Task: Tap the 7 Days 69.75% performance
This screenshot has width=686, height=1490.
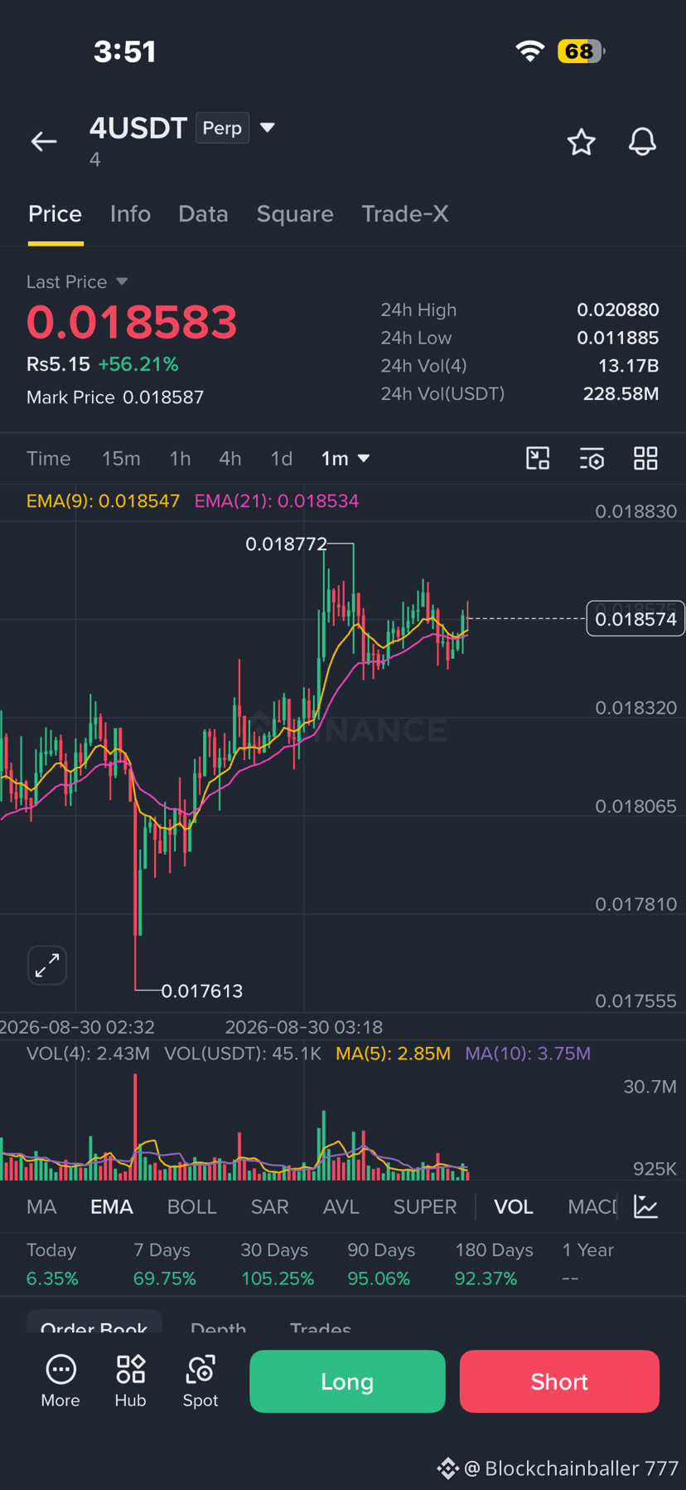Action: coord(164,1264)
